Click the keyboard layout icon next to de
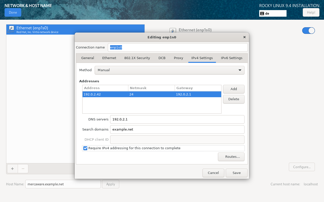Screen dimensions: 324x202 pos(262,13)
